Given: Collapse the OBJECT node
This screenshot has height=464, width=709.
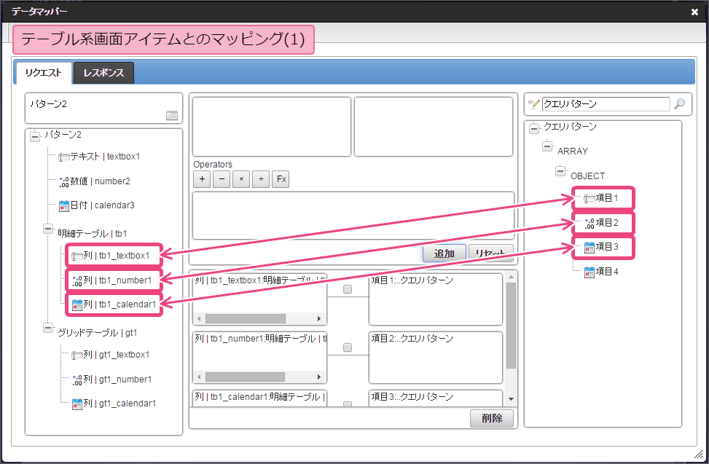Looking at the screenshot, I should pyautogui.click(x=560, y=171).
